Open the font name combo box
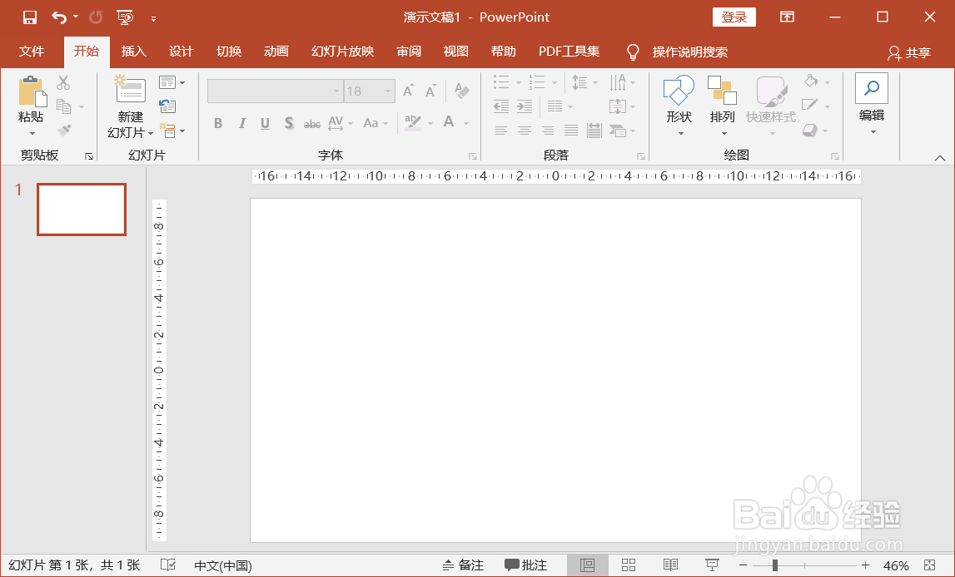Image resolution: width=955 pixels, height=577 pixels. [x=276, y=91]
